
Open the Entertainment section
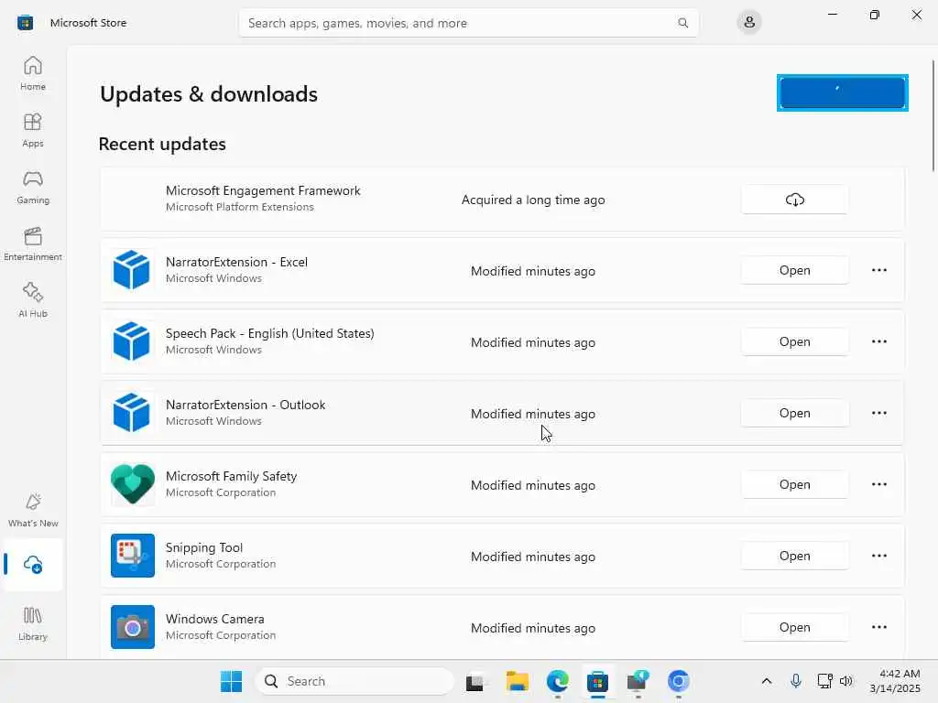click(33, 243)
